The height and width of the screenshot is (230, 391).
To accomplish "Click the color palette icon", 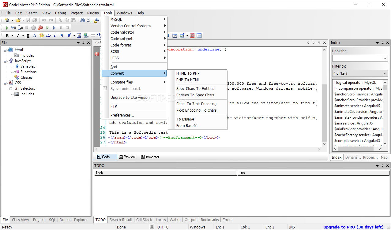I will pos(41,35).
